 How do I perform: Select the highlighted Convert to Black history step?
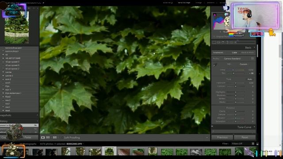click(x=19, y=125)
